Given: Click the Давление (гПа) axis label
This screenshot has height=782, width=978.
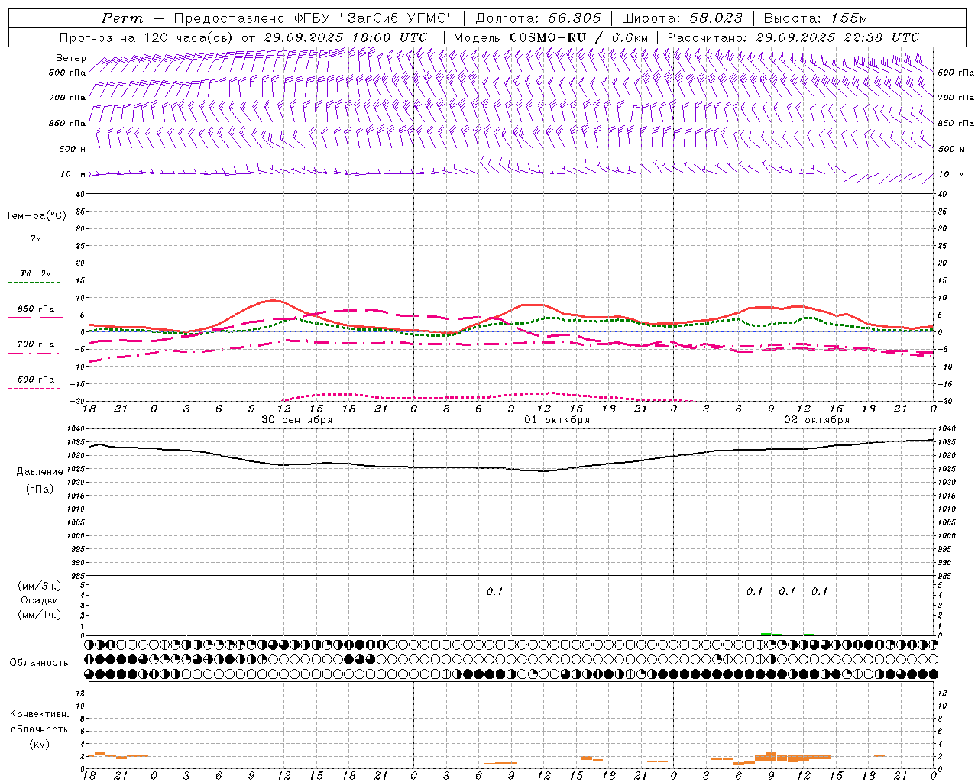Looking at the screenshot, I should click(40, 480).
